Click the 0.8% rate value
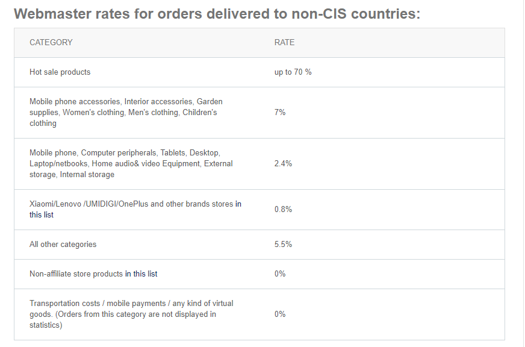525x347 pixels. (x=283, y=209)
